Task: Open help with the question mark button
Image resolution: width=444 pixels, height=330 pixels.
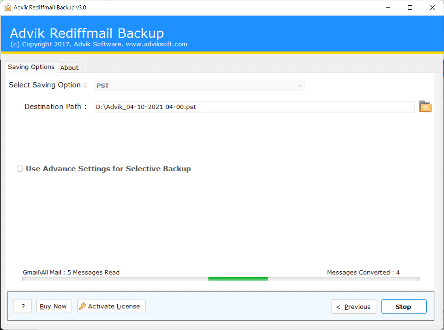Action: 23,306
